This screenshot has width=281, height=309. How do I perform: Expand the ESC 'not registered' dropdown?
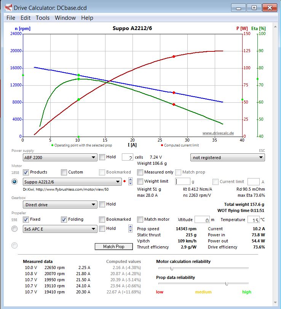point(227,158)
